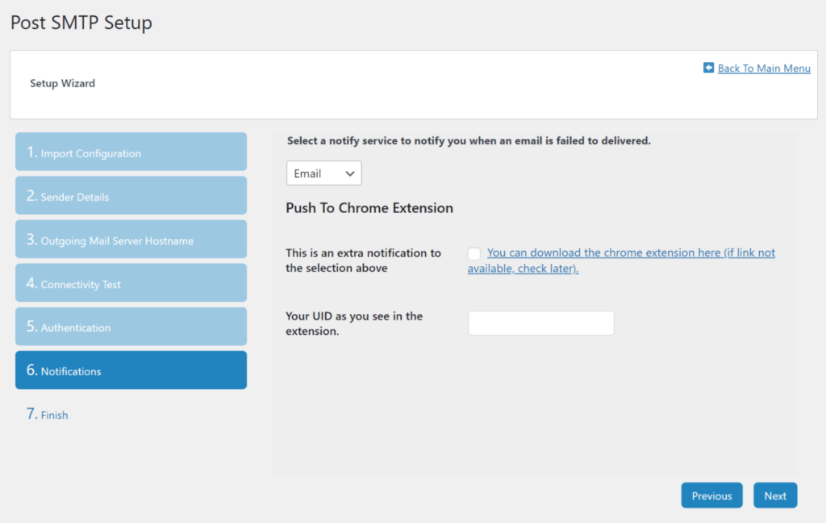
Task: Enable the Push To Chrome Extension checkbox
Action: coord(474,253)
